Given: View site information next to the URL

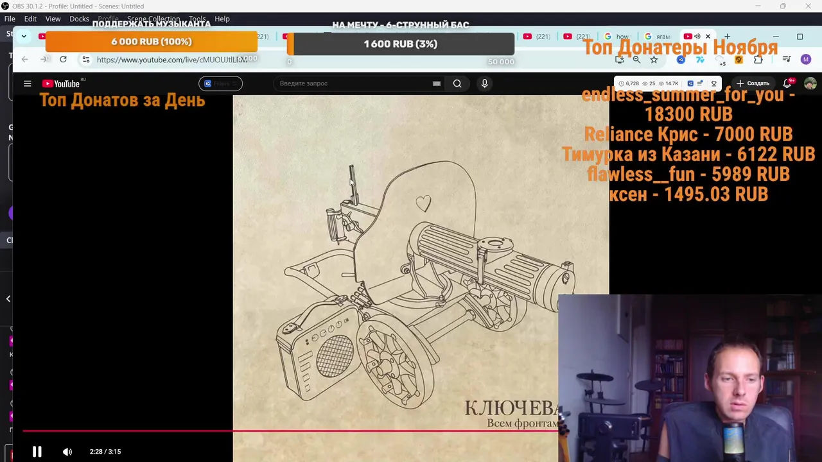Looking at the screenshot, I should 86,60.
